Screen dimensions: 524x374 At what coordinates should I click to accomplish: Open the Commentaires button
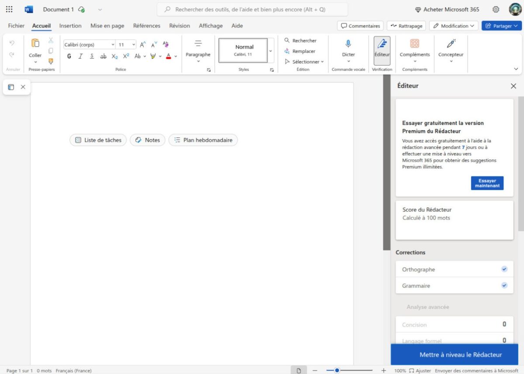click(360, 26)
